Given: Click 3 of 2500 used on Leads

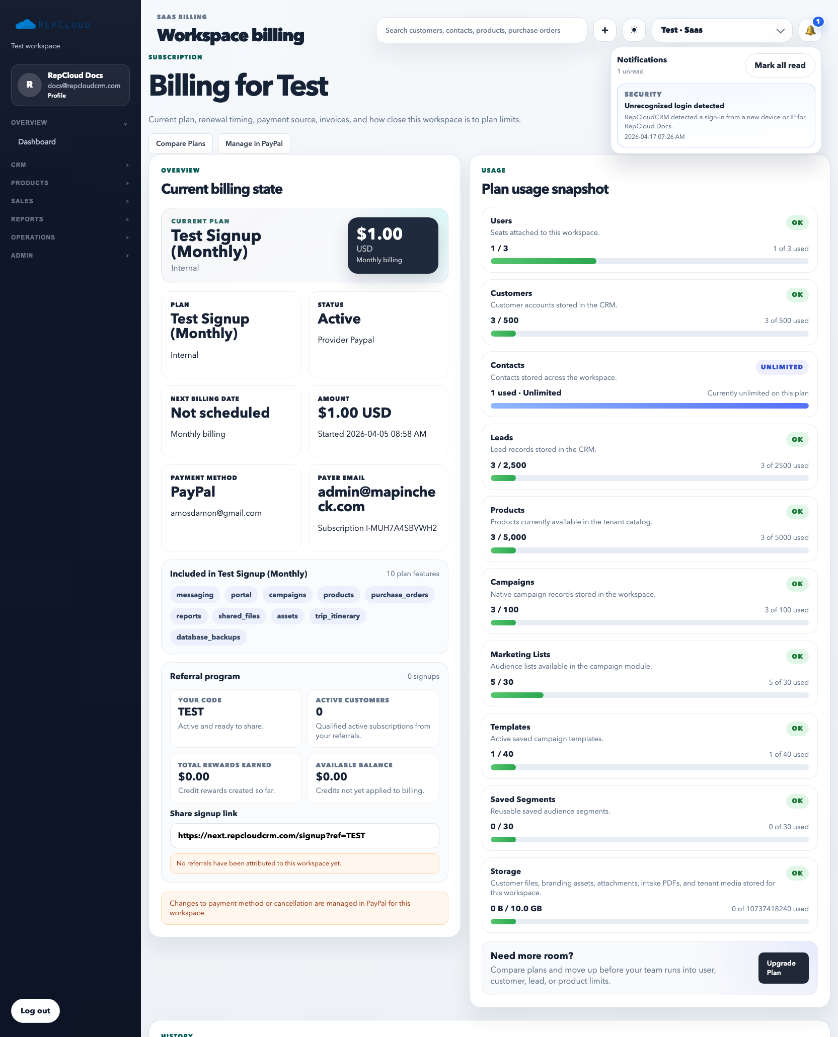Looking at the screenshot, I should point(784,465).
